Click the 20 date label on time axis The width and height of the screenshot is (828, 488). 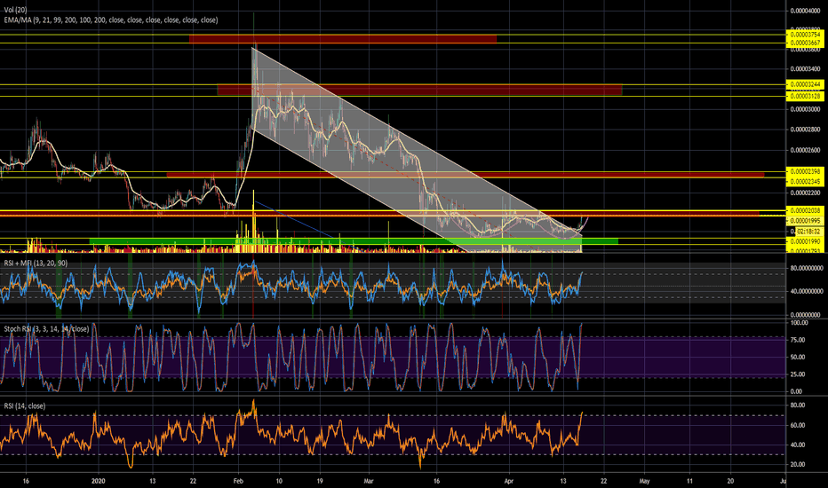pyautogui.click(x=730, y=481)
